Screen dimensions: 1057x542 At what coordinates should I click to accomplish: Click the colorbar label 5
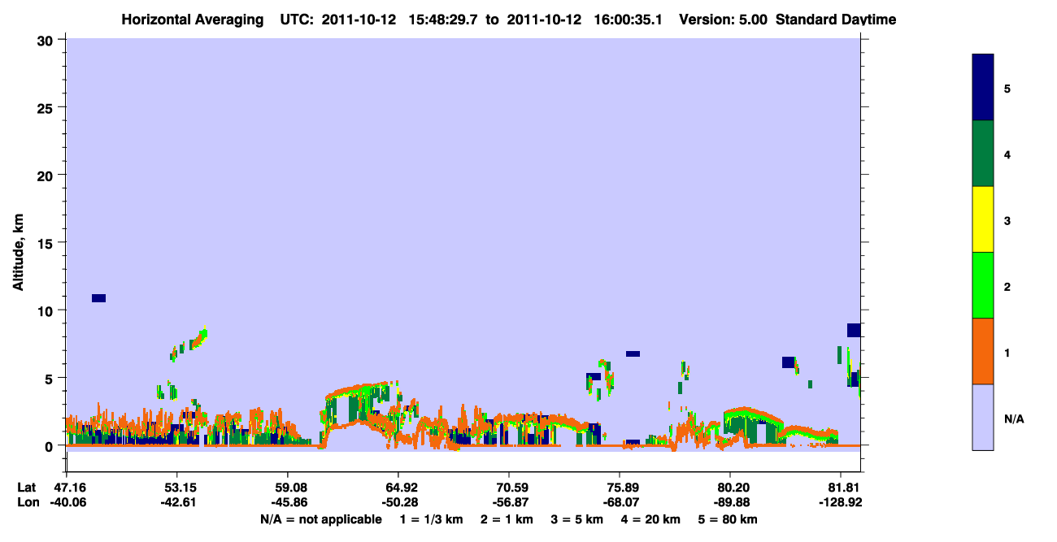click(x=1007, y=89)
